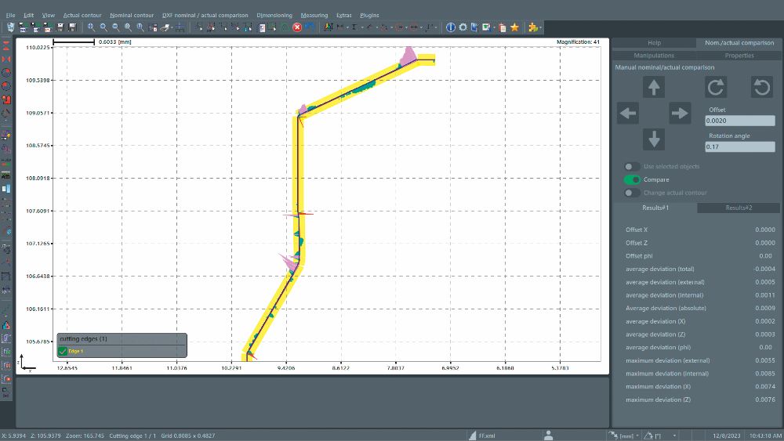
Task: Open the Dimensioning menu
Action: pos(274,16)
